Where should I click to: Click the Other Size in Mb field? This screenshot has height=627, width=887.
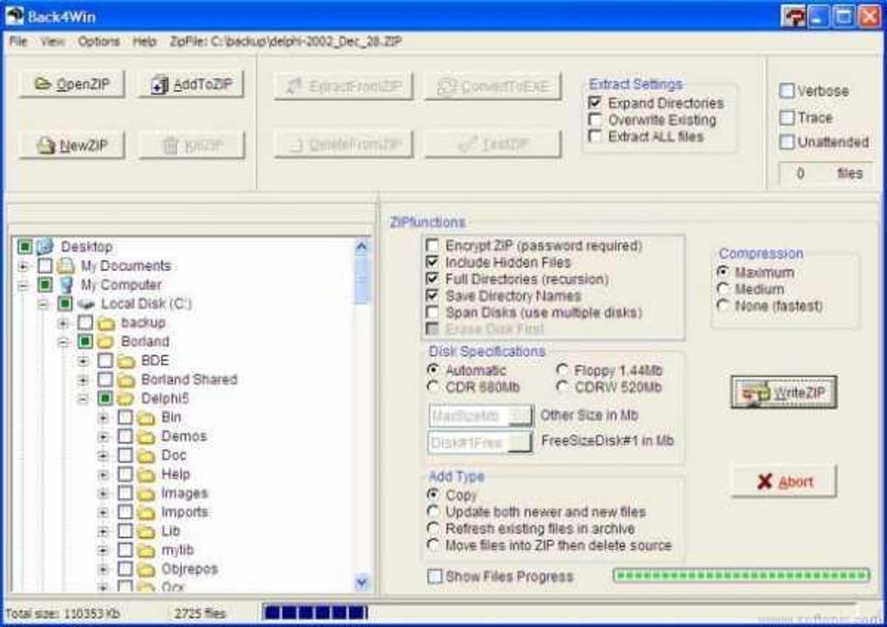[x=480, y=416]
